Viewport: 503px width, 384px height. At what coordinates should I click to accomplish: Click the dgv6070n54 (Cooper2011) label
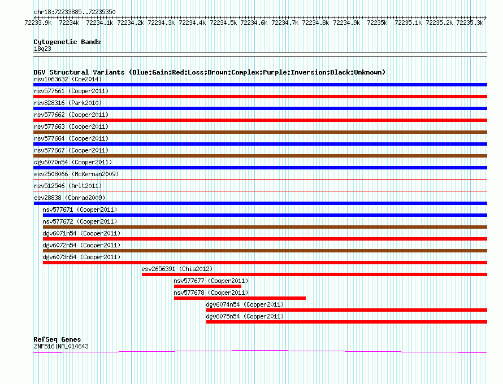pyautogui.click(x=73, y=162)
